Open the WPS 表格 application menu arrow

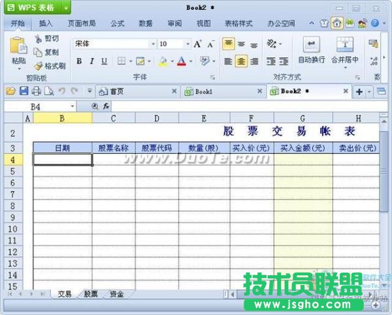66,8
